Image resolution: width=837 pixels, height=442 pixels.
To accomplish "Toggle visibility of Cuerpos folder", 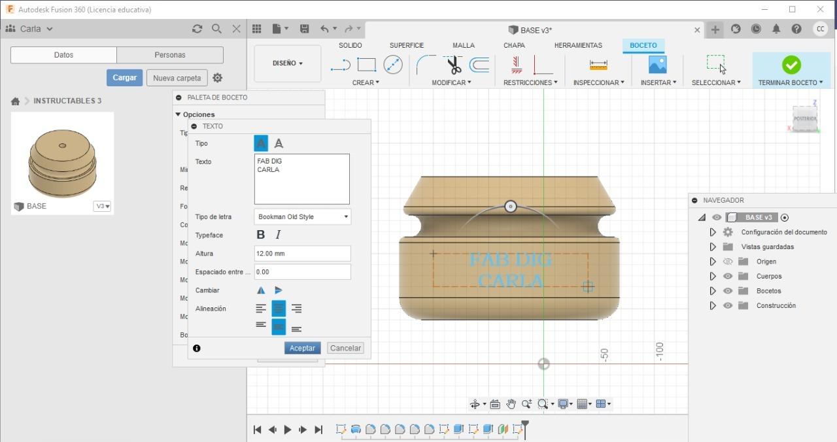I will click(728, 276).
